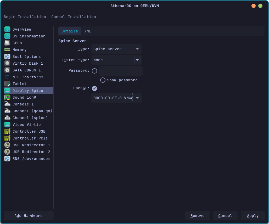Image resolution: width=269 pixels, height=224 pixels.
Task: Enable the Password option for Spice server
Action: (94, 71)
